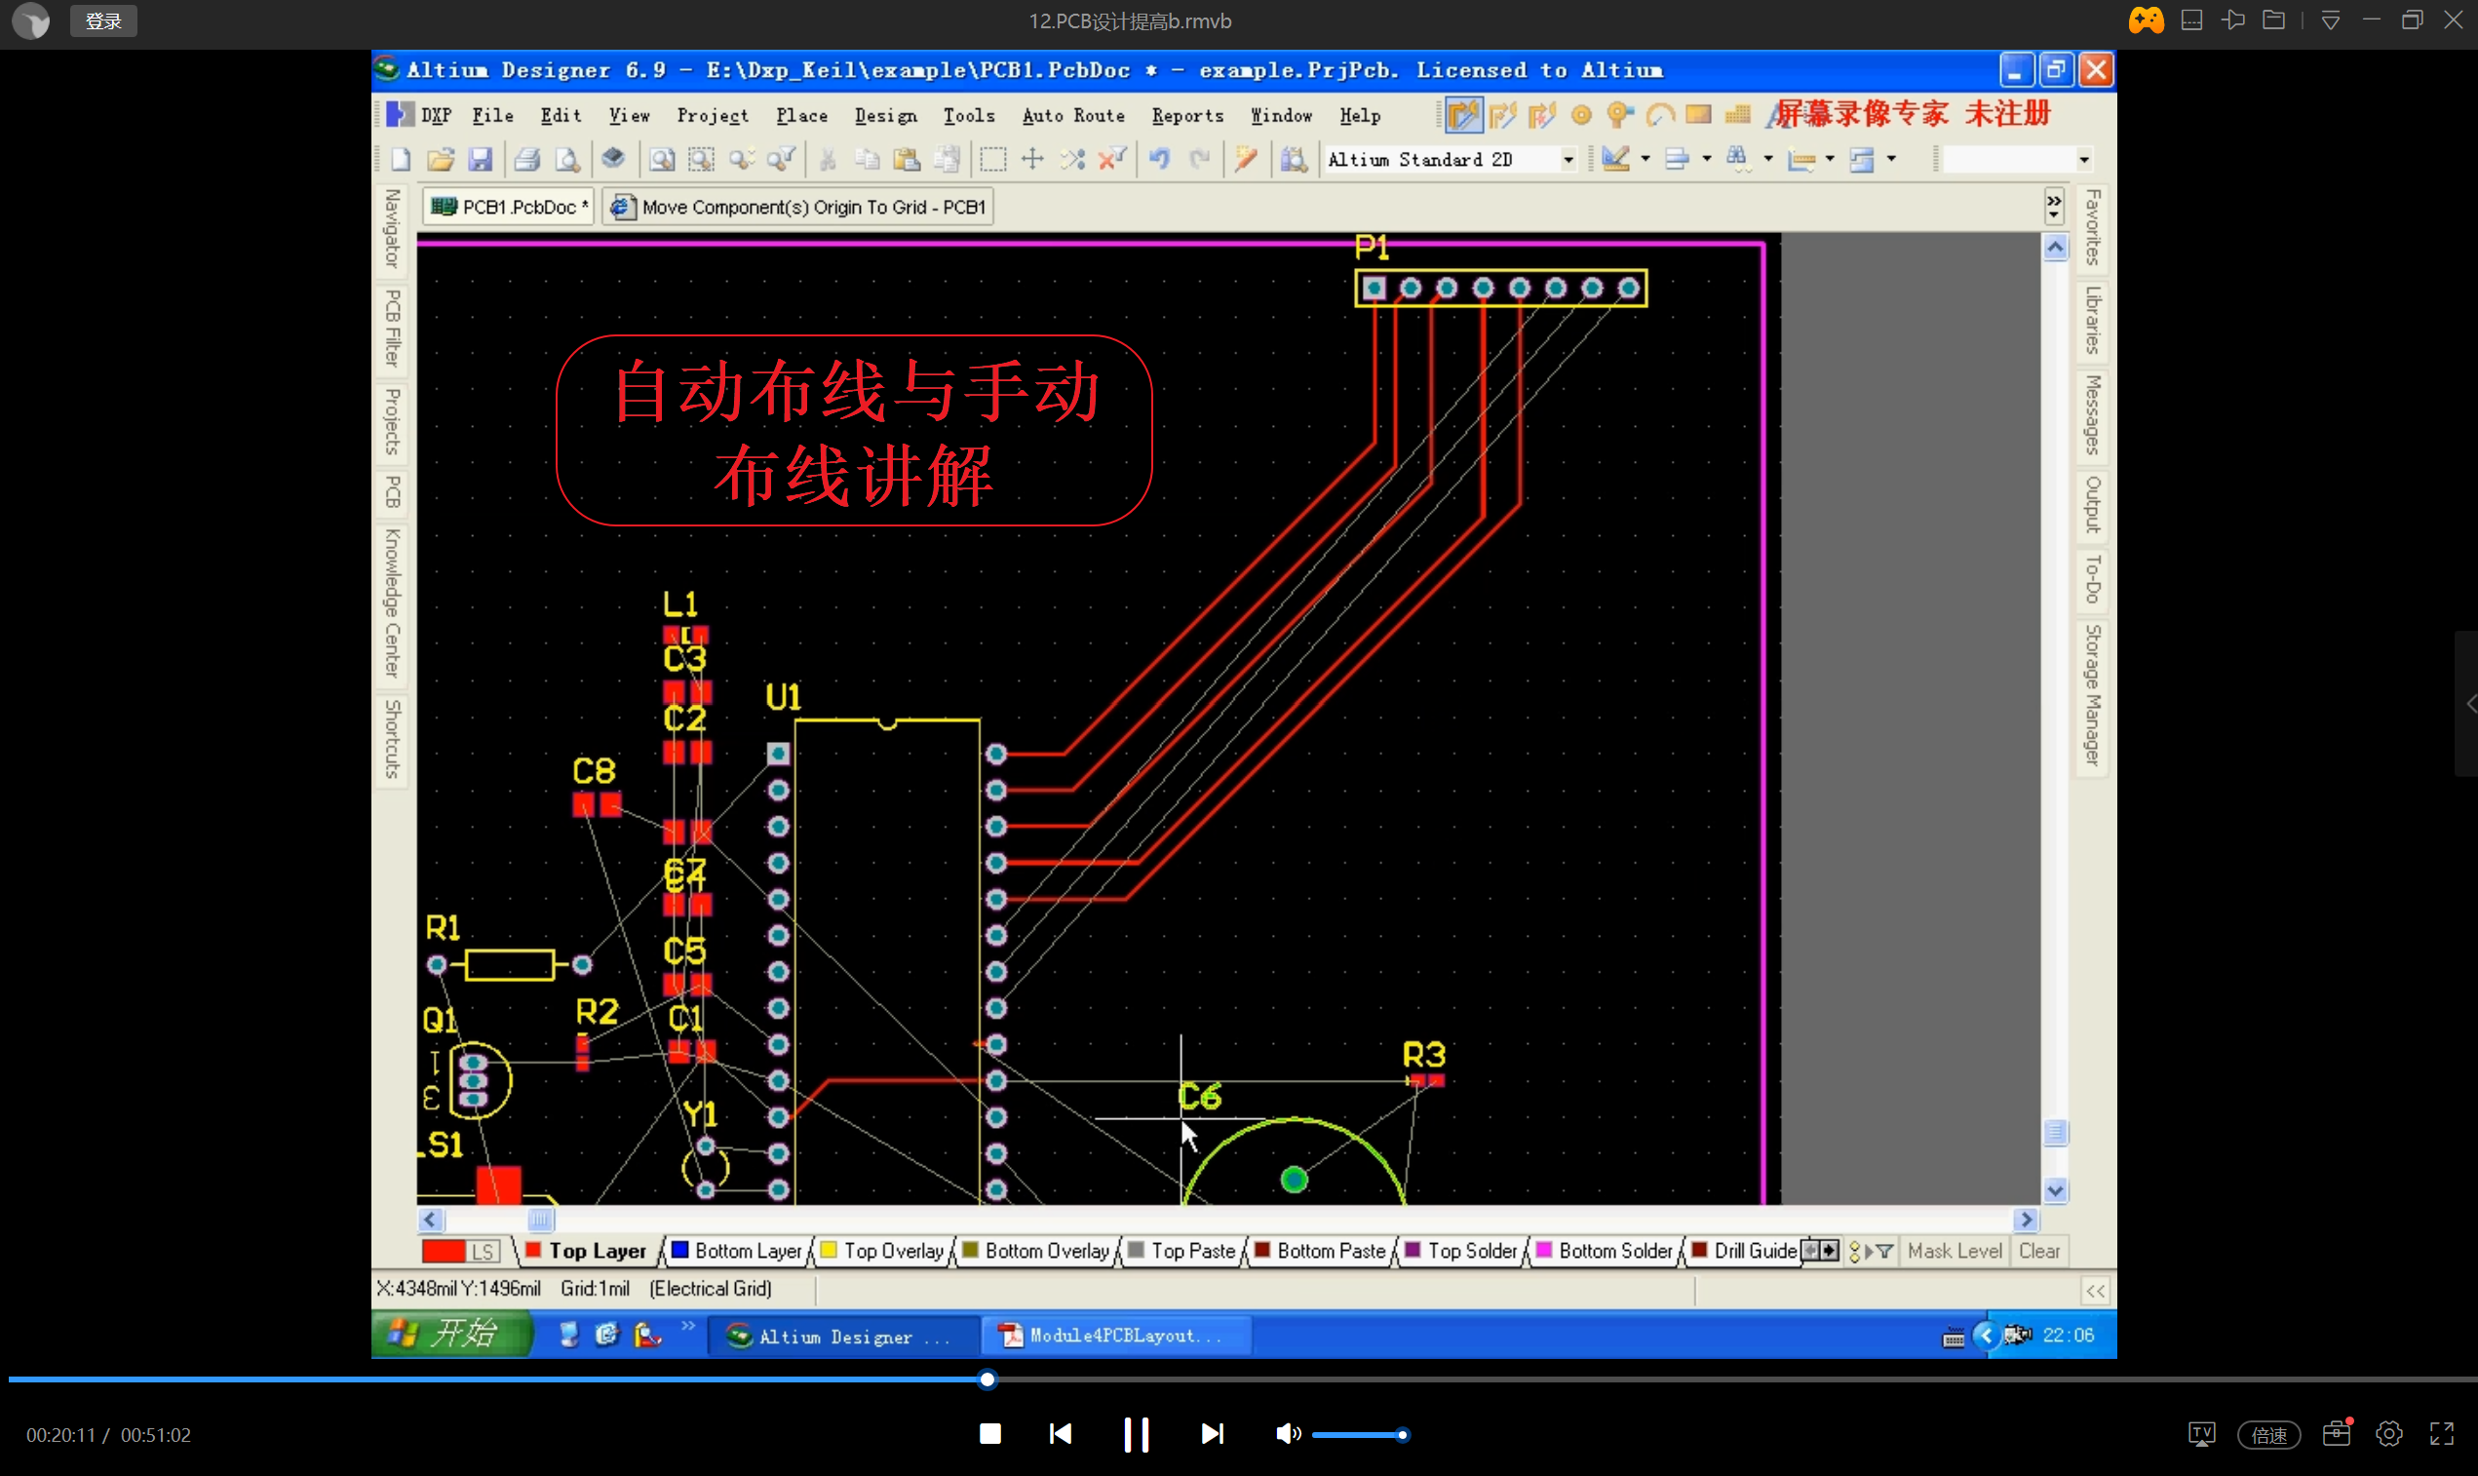
Task: Expand the Find Selections dropdown arrow
Action: coord(1768,159)
